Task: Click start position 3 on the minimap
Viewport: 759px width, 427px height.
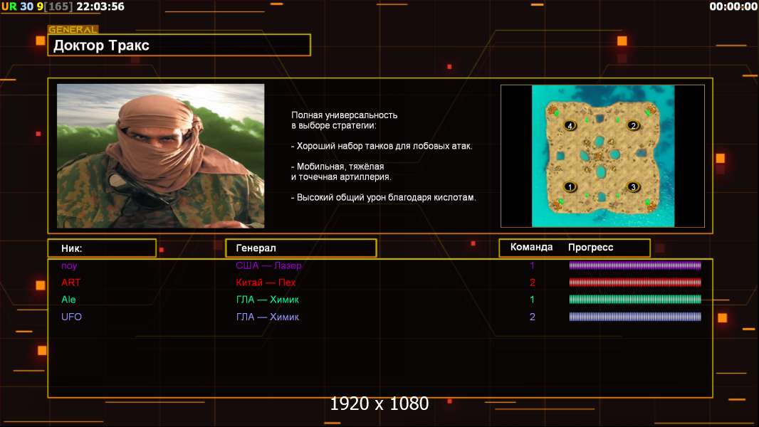Action: coord(633,187)
